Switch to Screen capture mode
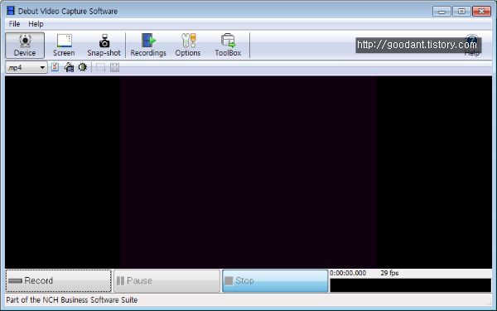Viewport: 497px width, 311px height. coord(64,45)
